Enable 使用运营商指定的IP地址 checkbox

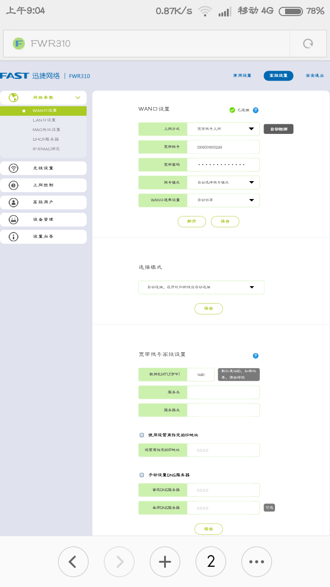pyautogui.click(x=142, y=435)
